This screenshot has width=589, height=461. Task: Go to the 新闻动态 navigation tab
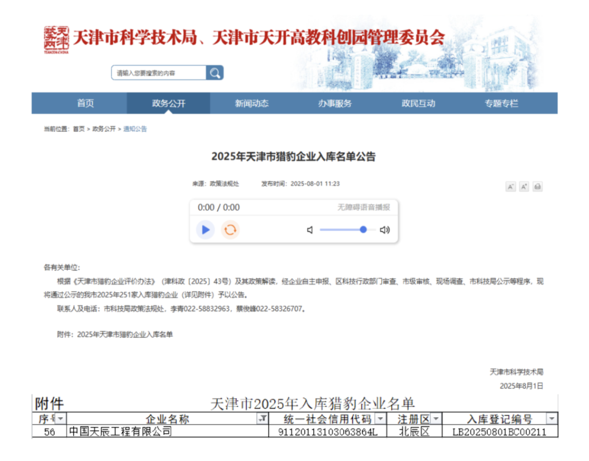[252, 103]
